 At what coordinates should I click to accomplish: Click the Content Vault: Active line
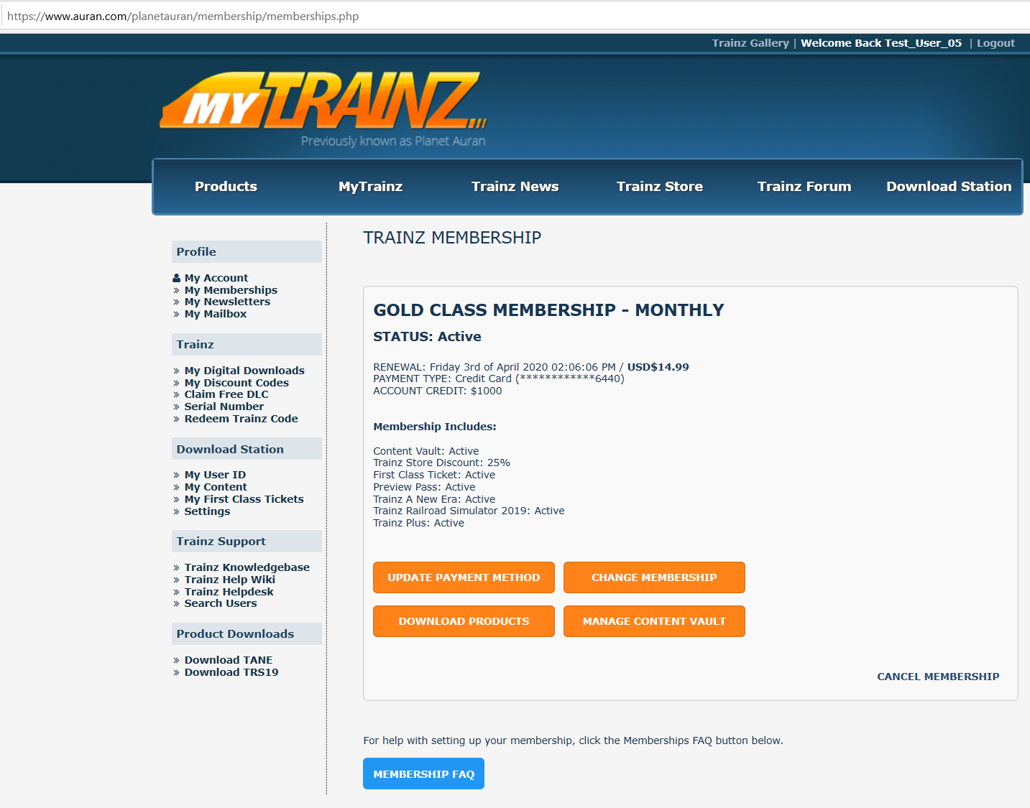click(426, 451)
